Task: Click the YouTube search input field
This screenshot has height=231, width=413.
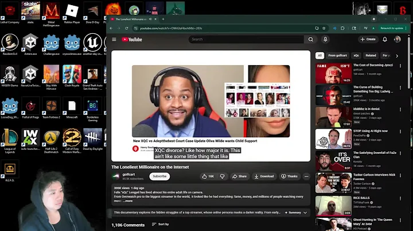Action: point(246,39)
